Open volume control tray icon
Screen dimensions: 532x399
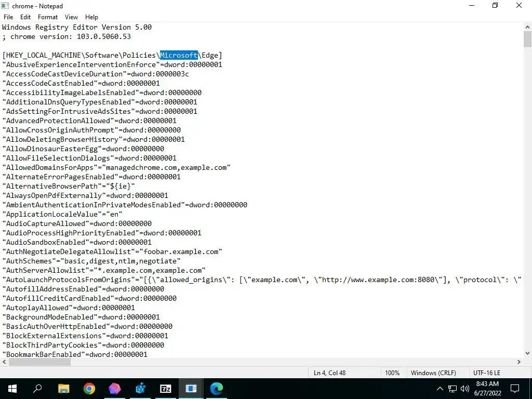tap(465, 389)
